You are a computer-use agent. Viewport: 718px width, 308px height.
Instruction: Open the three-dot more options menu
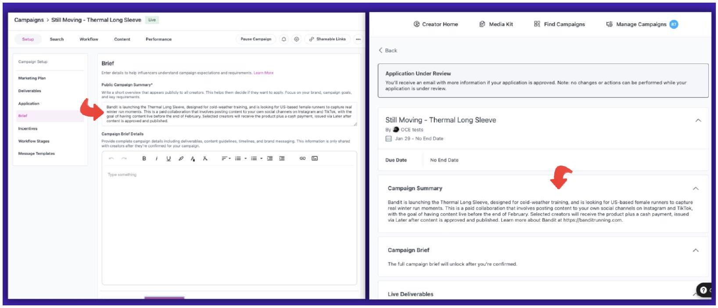358,39
